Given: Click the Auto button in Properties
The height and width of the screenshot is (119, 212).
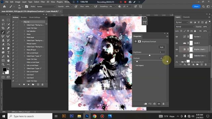Looking at the screenshot, I should click(162, 47).
